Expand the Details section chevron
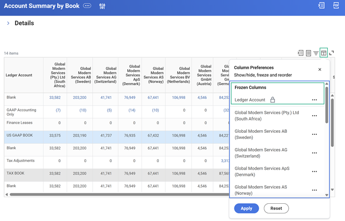This screenshot has width=345, height=221. coord(8,23)
